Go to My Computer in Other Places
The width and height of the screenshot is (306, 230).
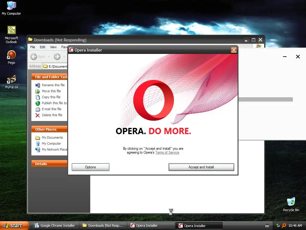[51, 143]
